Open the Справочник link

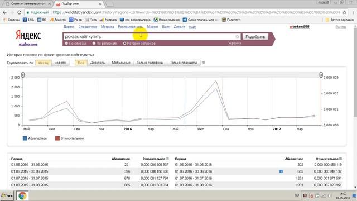88,27
